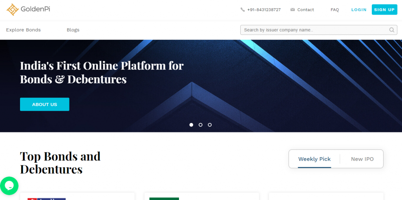
Task: Click the LOGIN link
Action: point(359,10)
